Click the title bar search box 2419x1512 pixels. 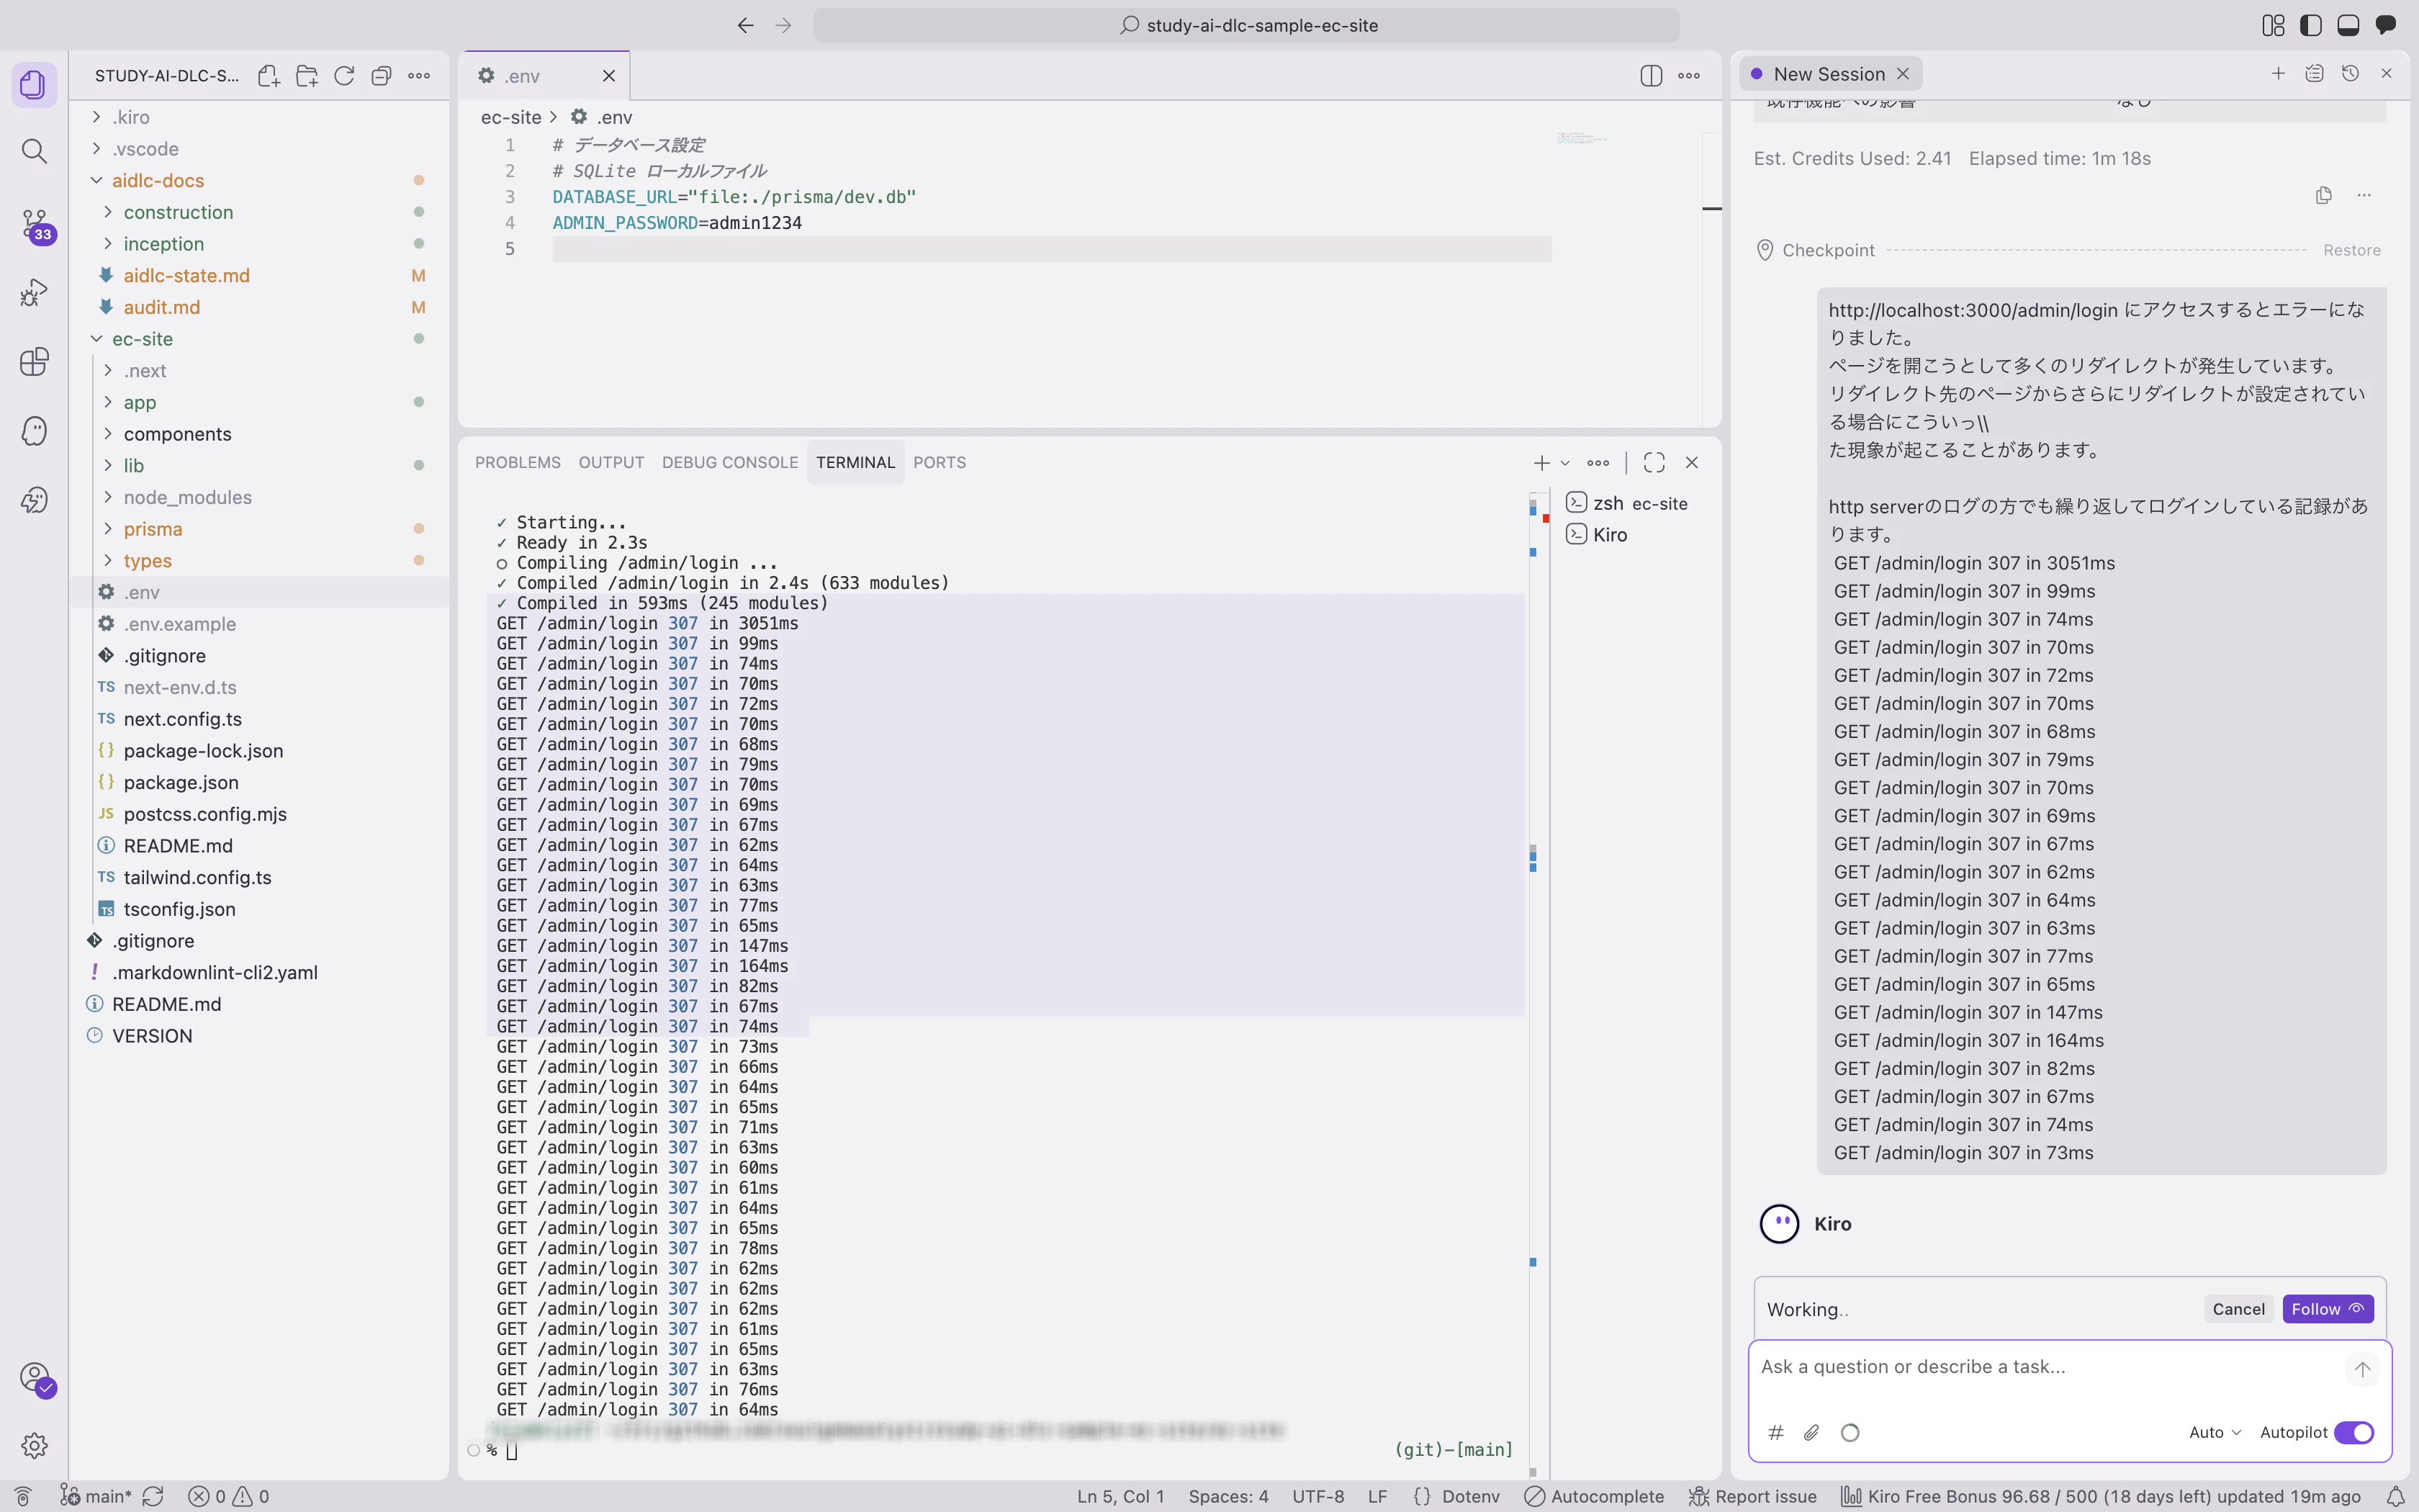(1246, 25)
